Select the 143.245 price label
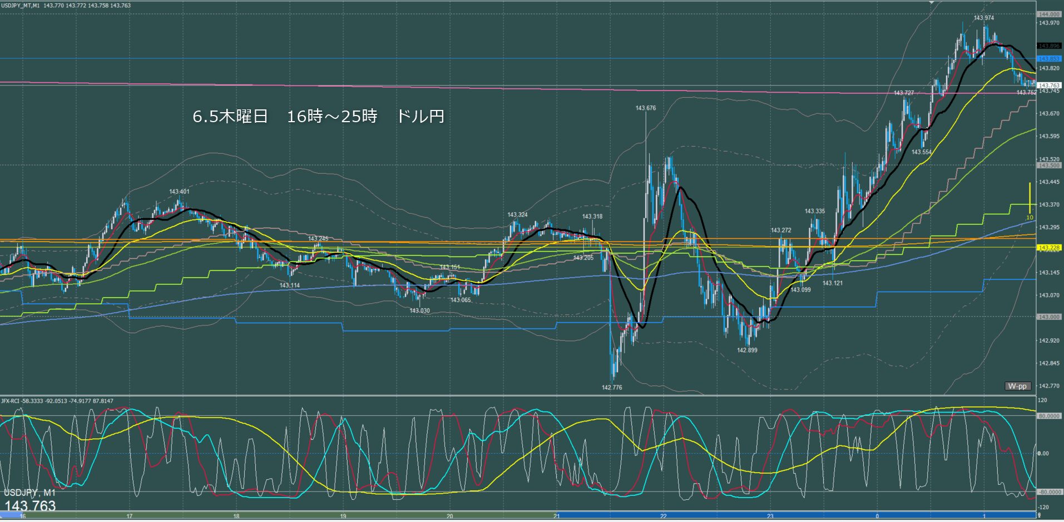The width and height of the screenshot is (1064, 522). click(318, 239)
